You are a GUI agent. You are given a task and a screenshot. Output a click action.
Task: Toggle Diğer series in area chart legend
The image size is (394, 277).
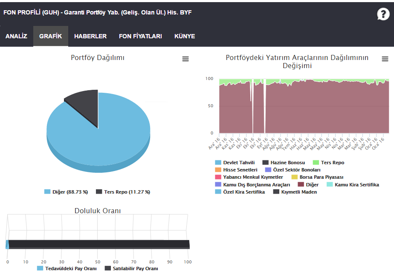[308, 185]
